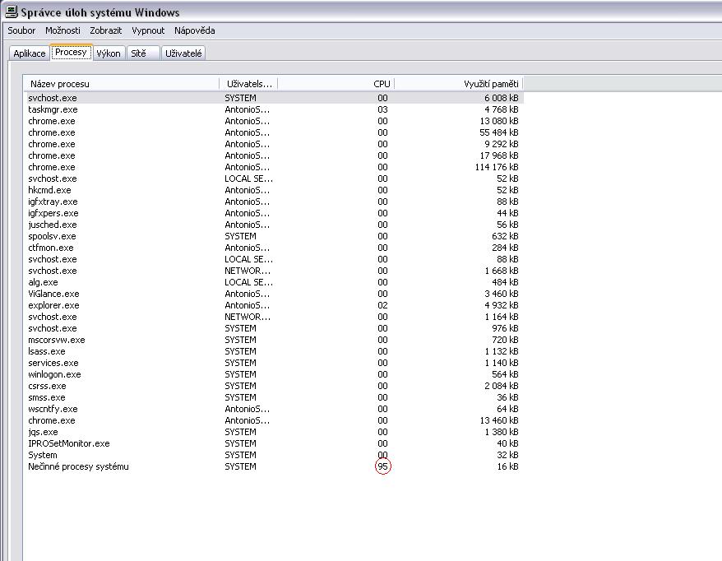Sort by Využití paměti column header
Image resolution: width=722 pixels, height=561 pixels.
tap(459, 84)
